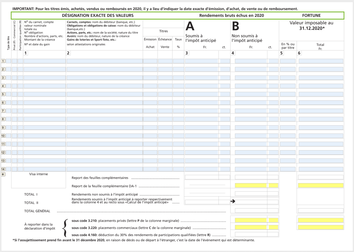Click row 14 column 4 Fr. amount field
The height and width of the screenshot is (252, 354).
(251, 169)
